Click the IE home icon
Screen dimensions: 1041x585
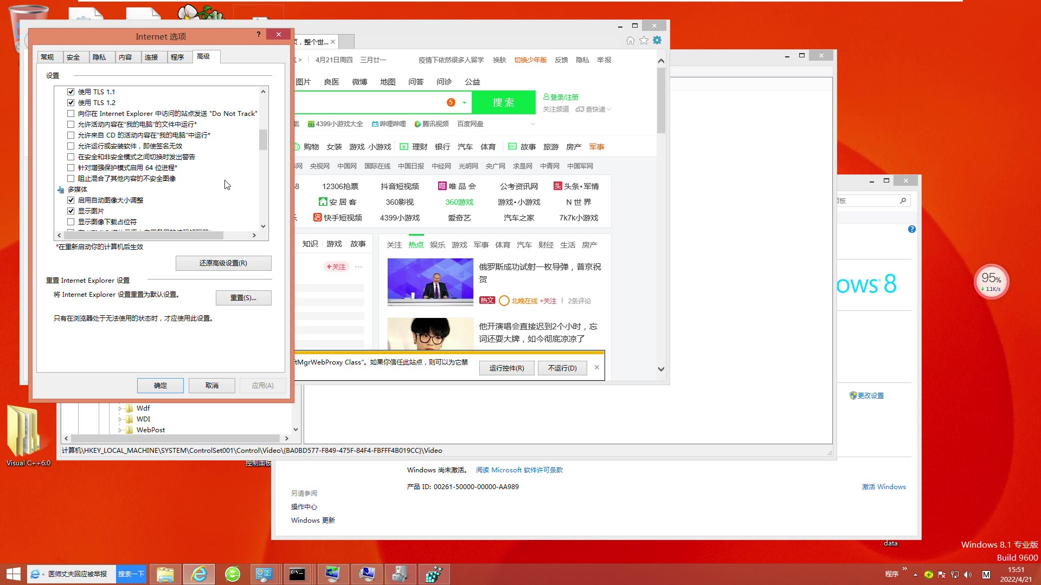click(630, 41)
